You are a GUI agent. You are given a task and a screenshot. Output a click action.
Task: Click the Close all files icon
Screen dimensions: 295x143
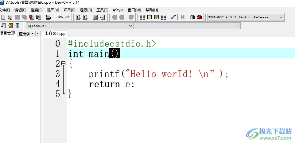point(38,17)
